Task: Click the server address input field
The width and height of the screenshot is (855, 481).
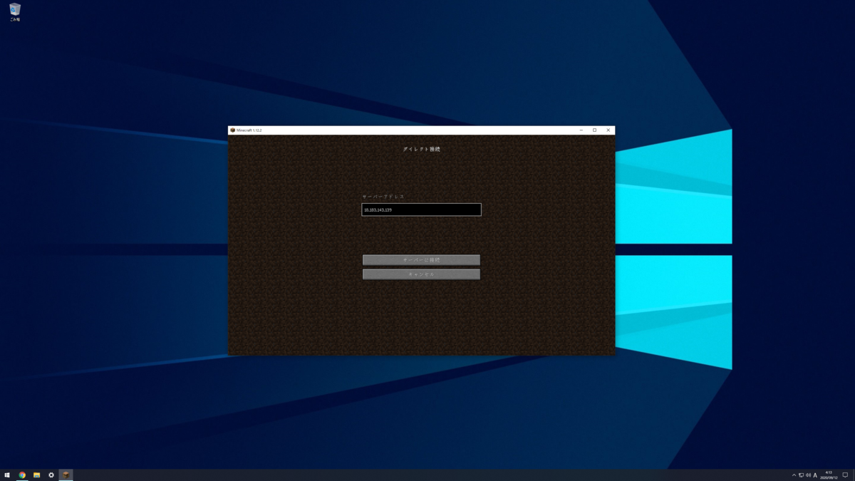Action: tap(421, 210)
